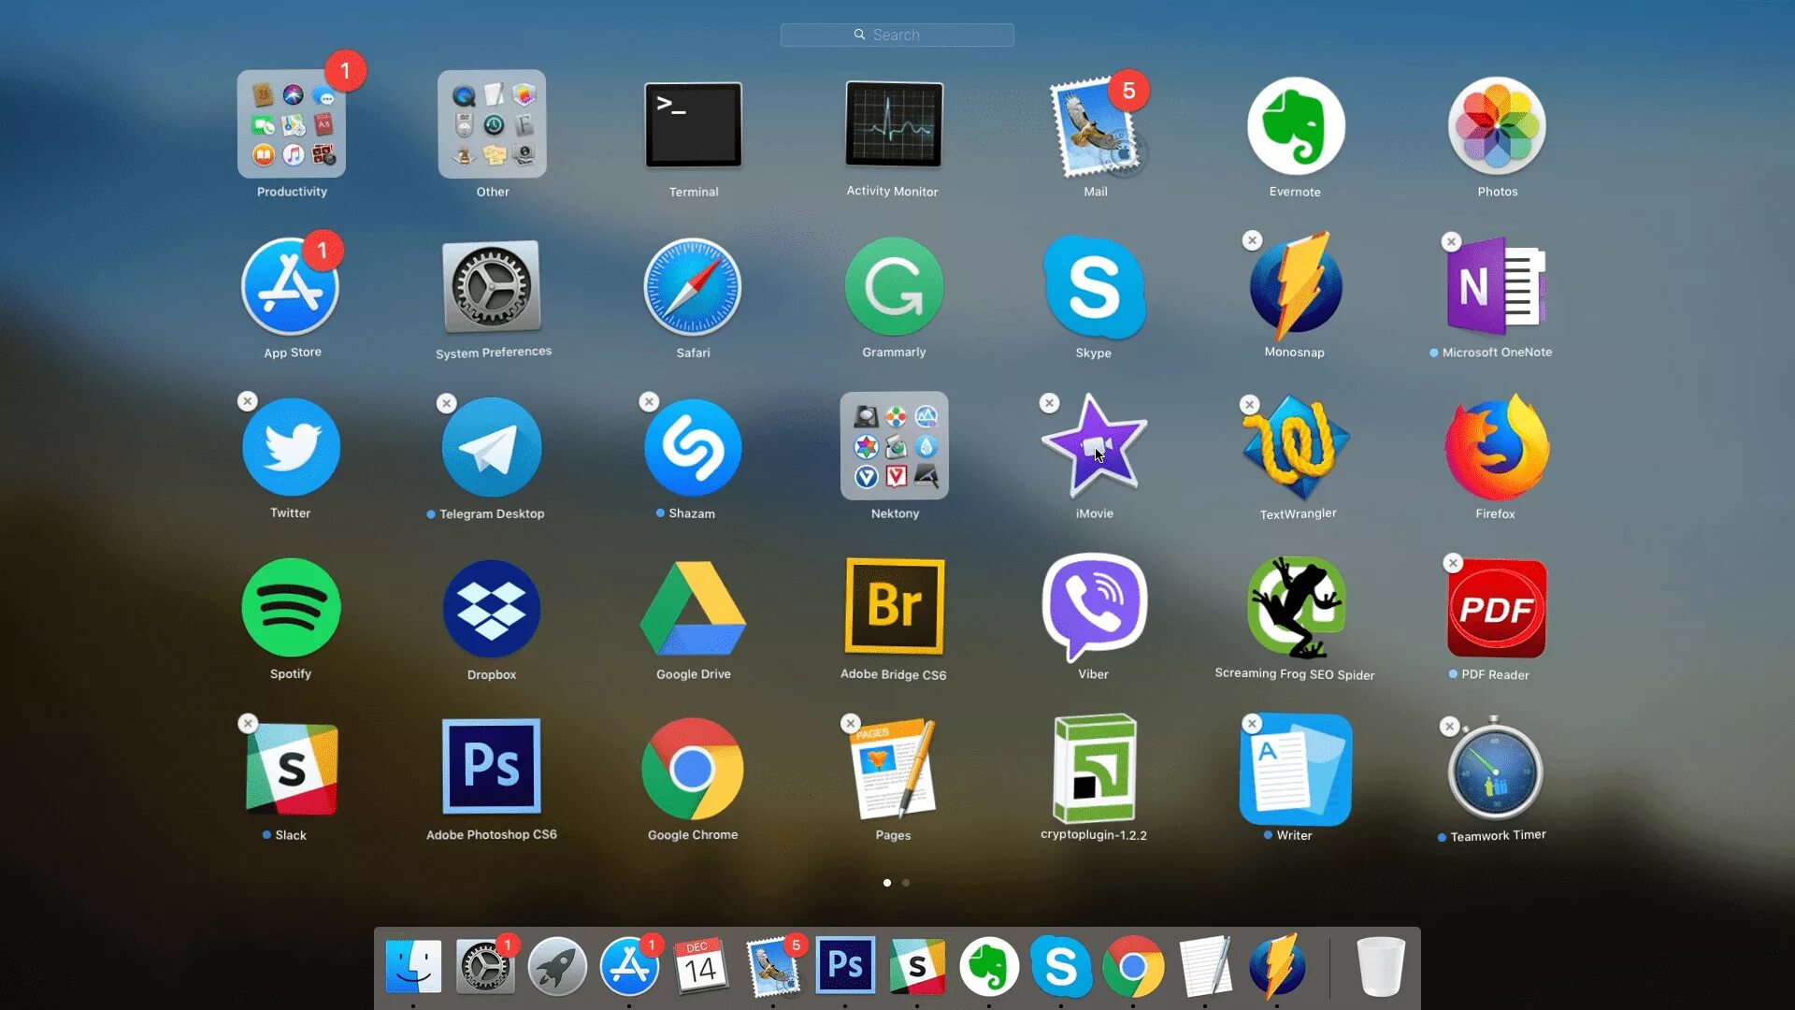Click first Launchpad page dot

[887, 882]
